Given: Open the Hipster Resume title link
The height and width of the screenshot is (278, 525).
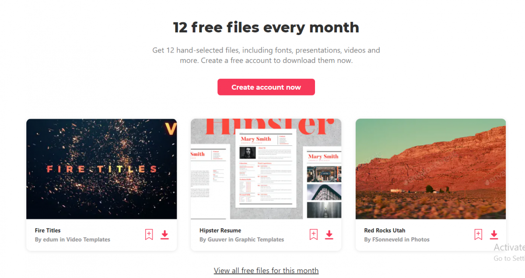Looking at the screenshot, I should pyautogui.click(x=220, y=230).
